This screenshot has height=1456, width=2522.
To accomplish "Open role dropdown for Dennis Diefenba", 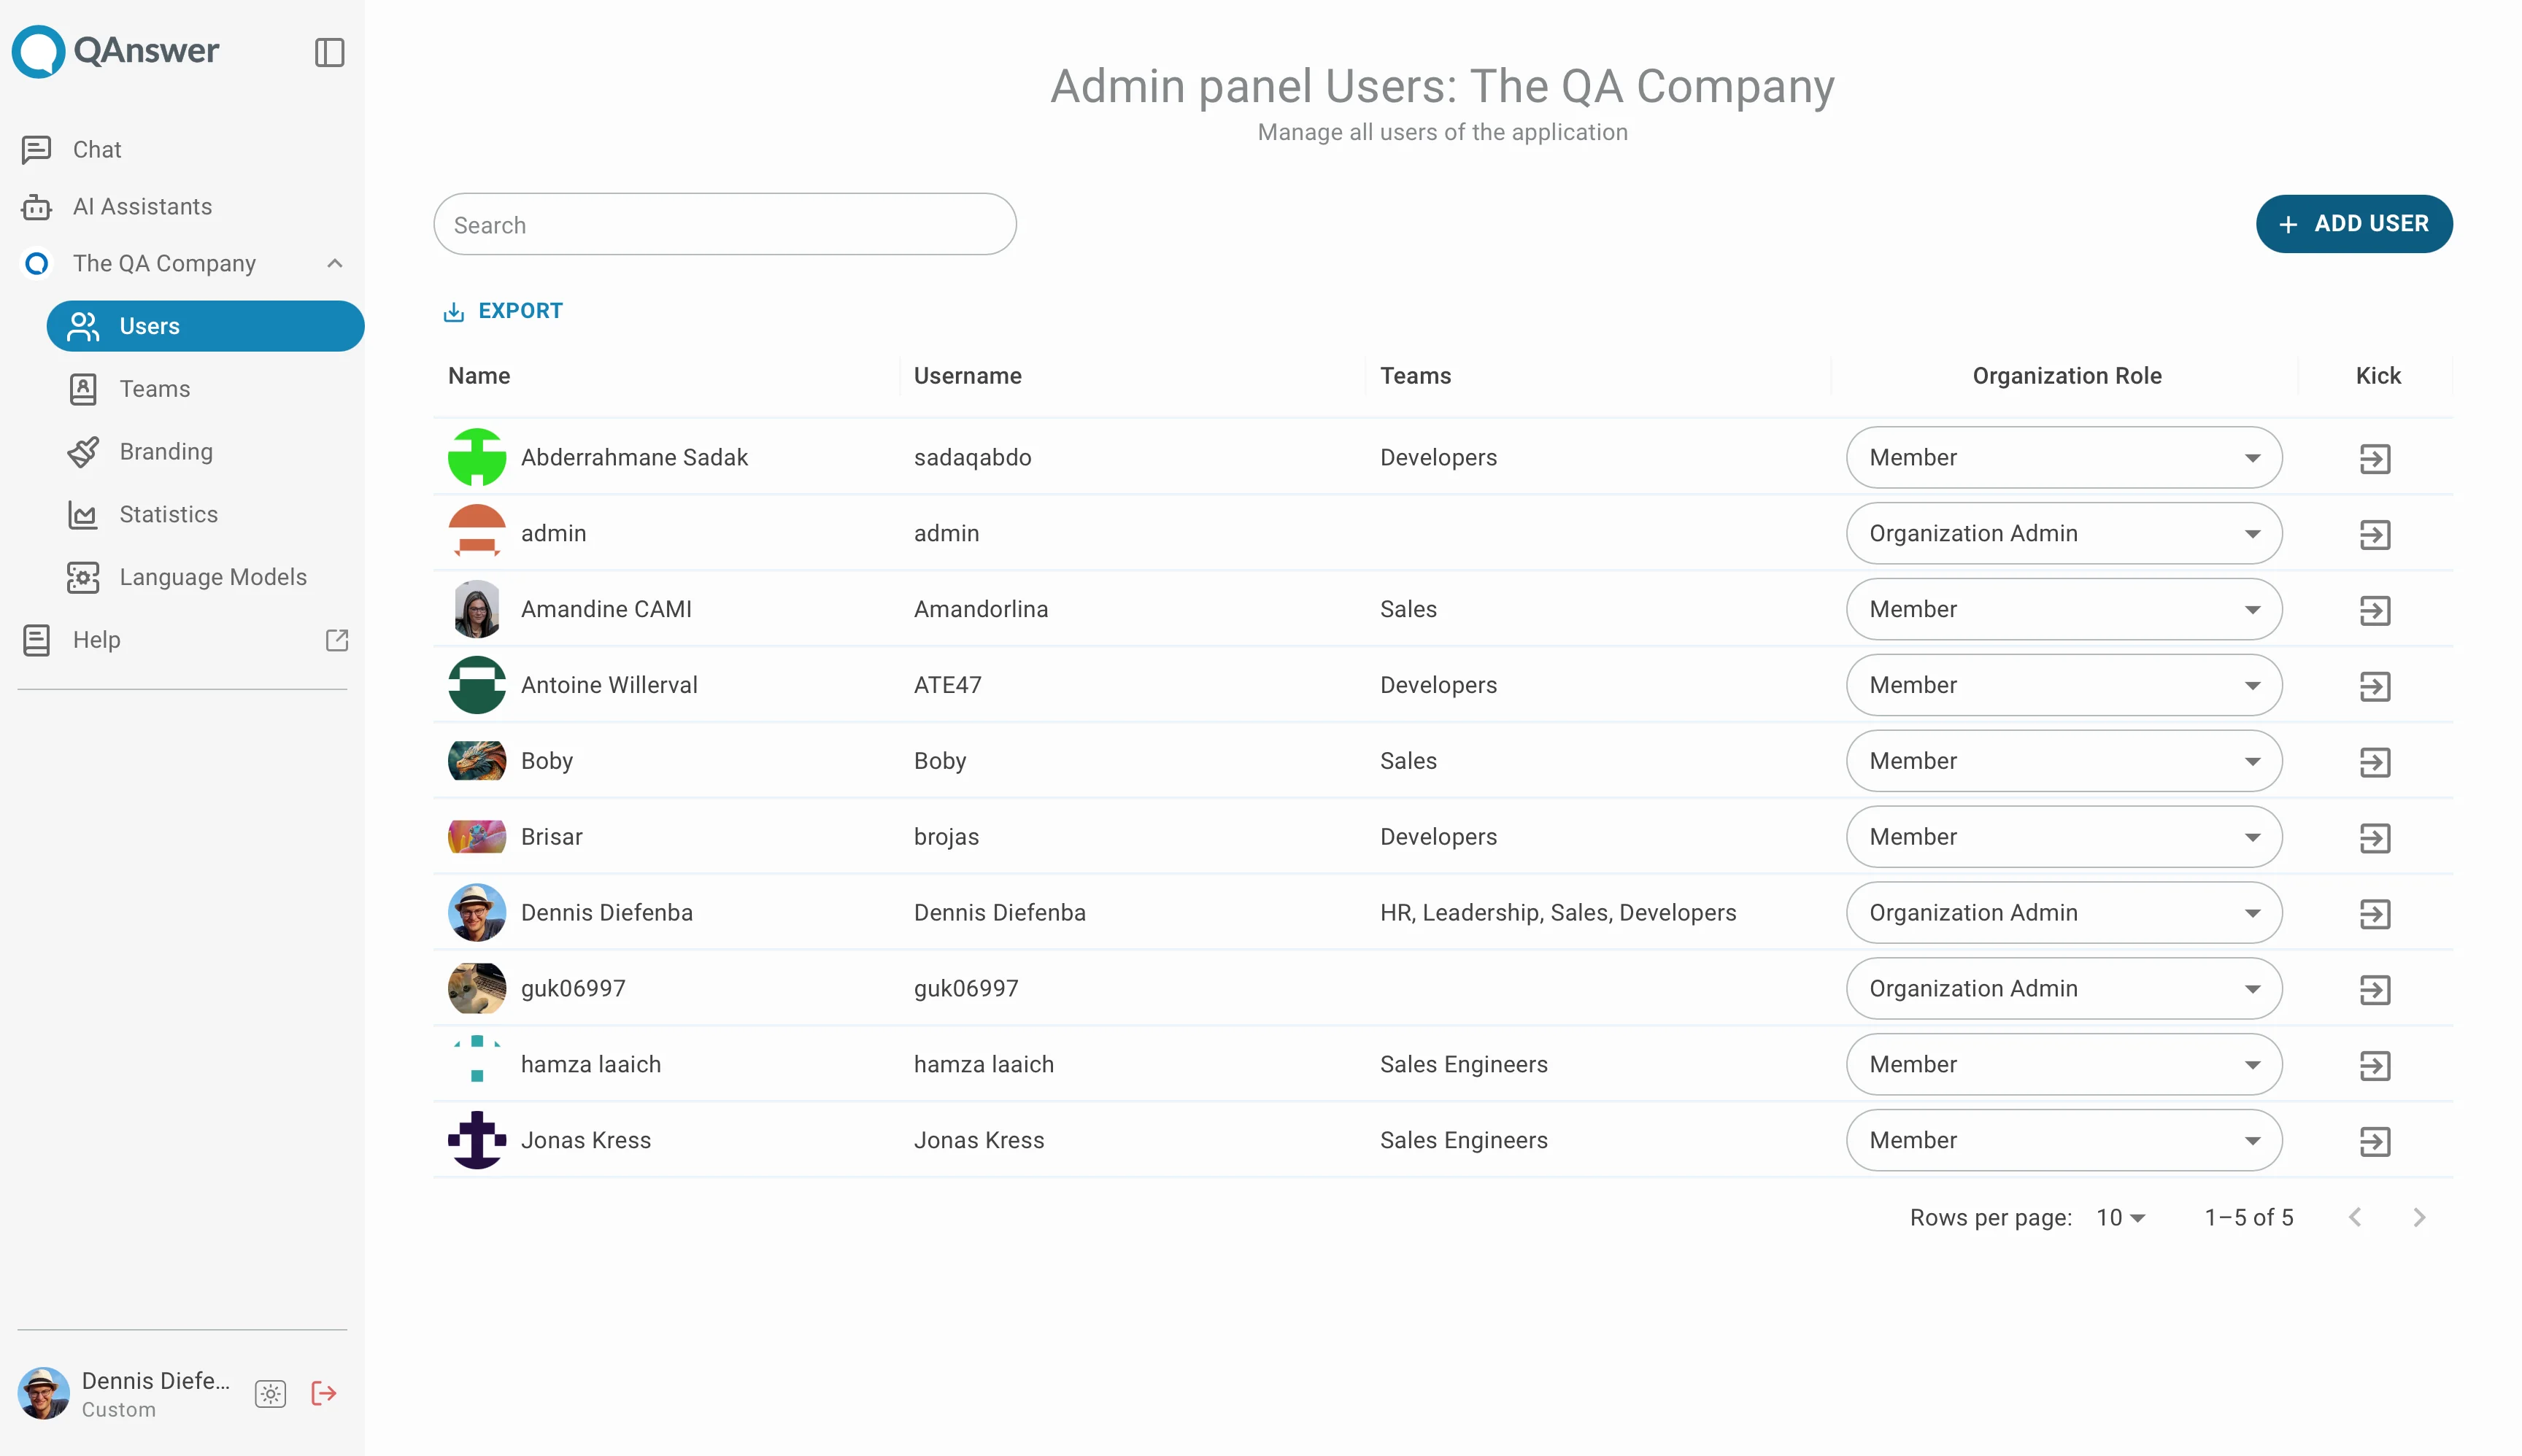I will 2063,913.
